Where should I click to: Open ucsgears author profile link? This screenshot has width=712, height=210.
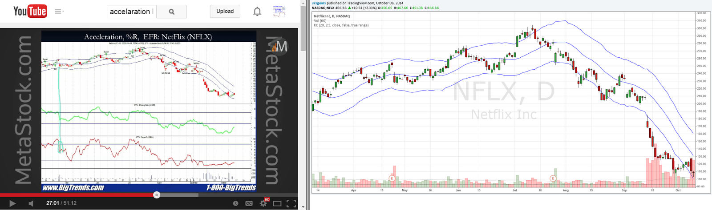click(x=319, y=3)
